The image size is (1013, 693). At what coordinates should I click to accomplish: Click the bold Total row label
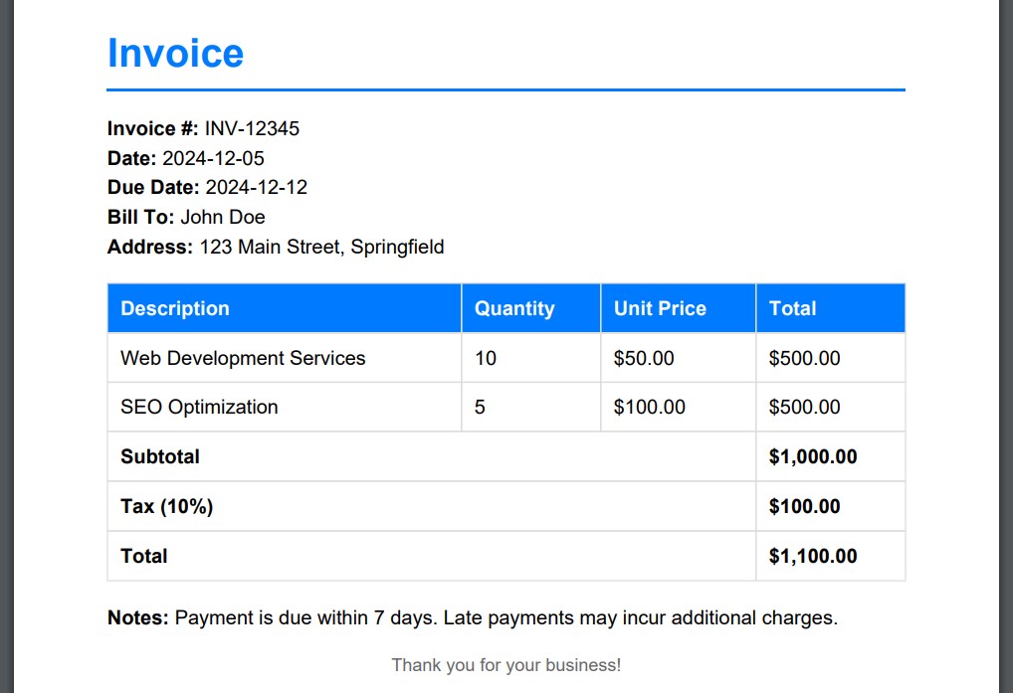[x=144, y=556]
